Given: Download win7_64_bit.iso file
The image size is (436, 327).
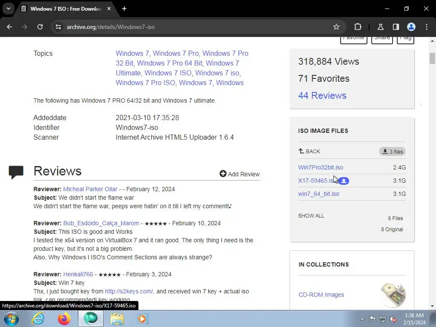Looking at the screenshot, I should [318, 194].
